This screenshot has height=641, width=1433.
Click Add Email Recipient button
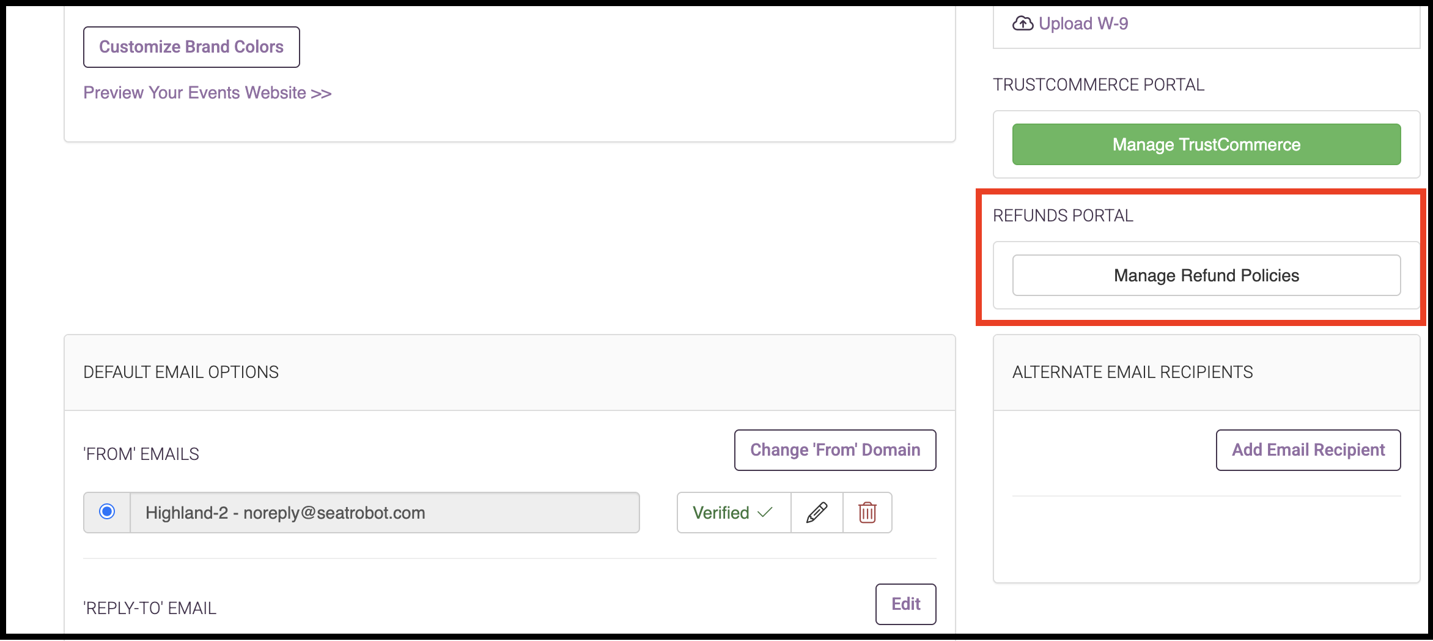click(x=1308, y=450)
